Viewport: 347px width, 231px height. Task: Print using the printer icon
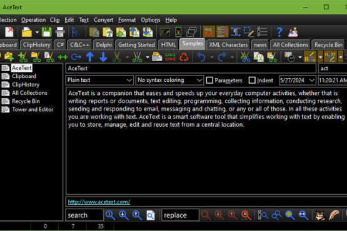coord(60,32)
